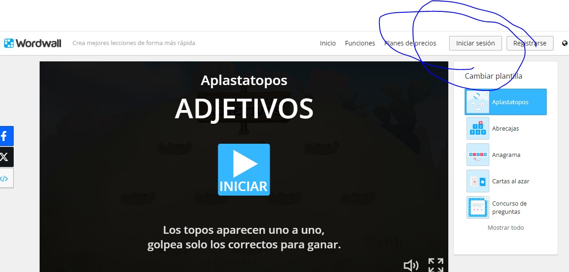Select the Concurso de preguntas icon
Screen dimensions: 569x272
(x=478, y=207)
